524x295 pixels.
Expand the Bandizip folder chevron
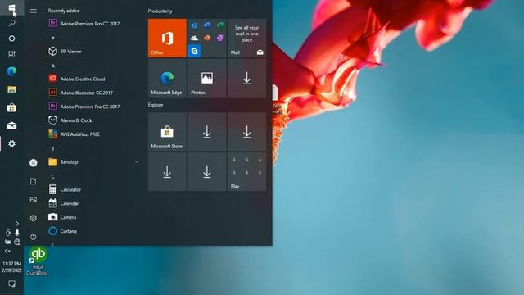coord(137,162)
